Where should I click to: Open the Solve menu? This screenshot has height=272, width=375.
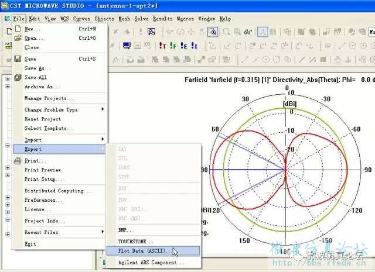pos(141,19)
